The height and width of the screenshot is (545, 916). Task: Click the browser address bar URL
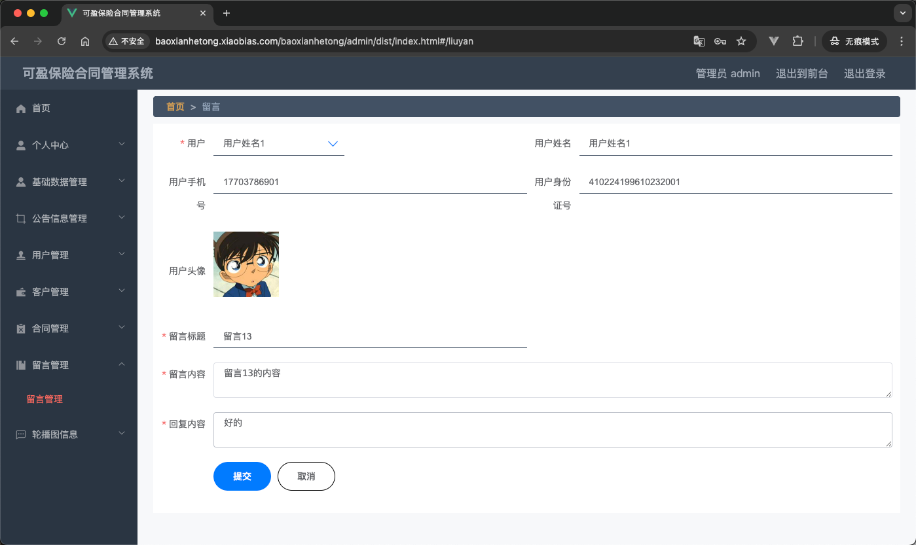click(314, 41)
